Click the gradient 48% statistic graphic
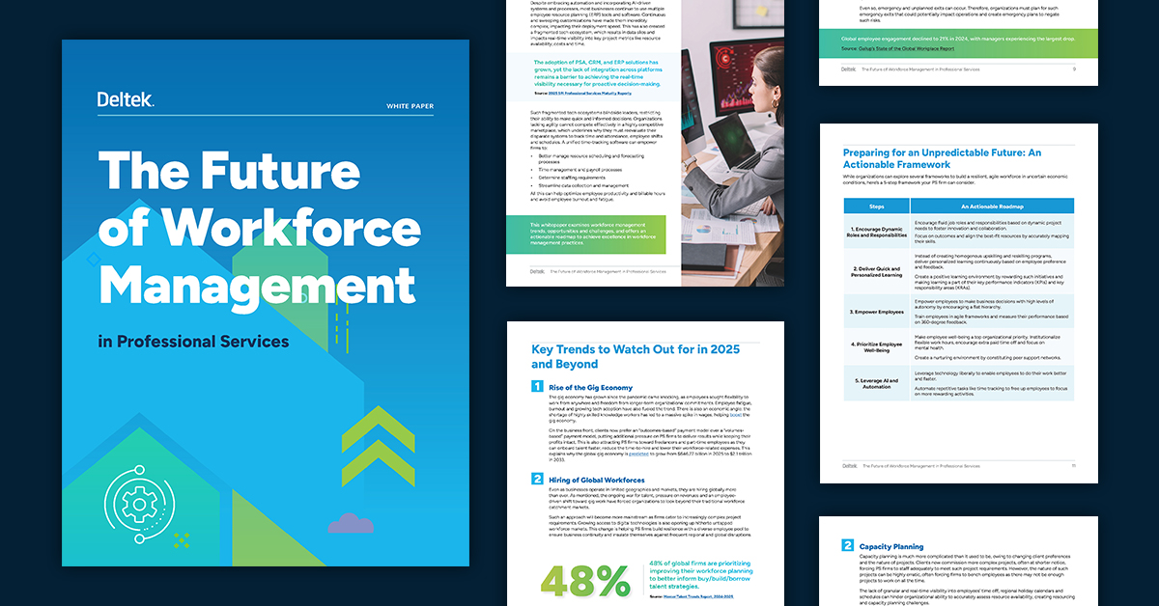The height and width of the screenshot is (606, 1159). 584,579
